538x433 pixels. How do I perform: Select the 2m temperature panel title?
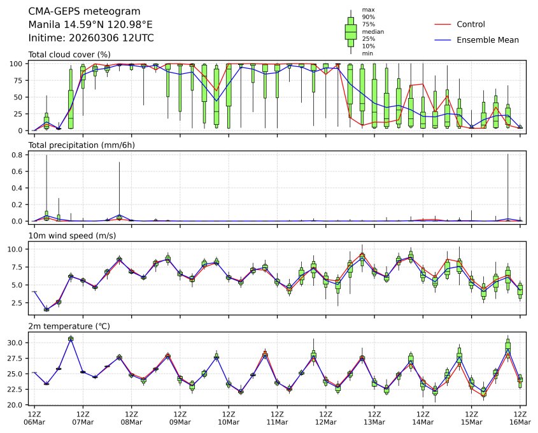tap(69, 326)
